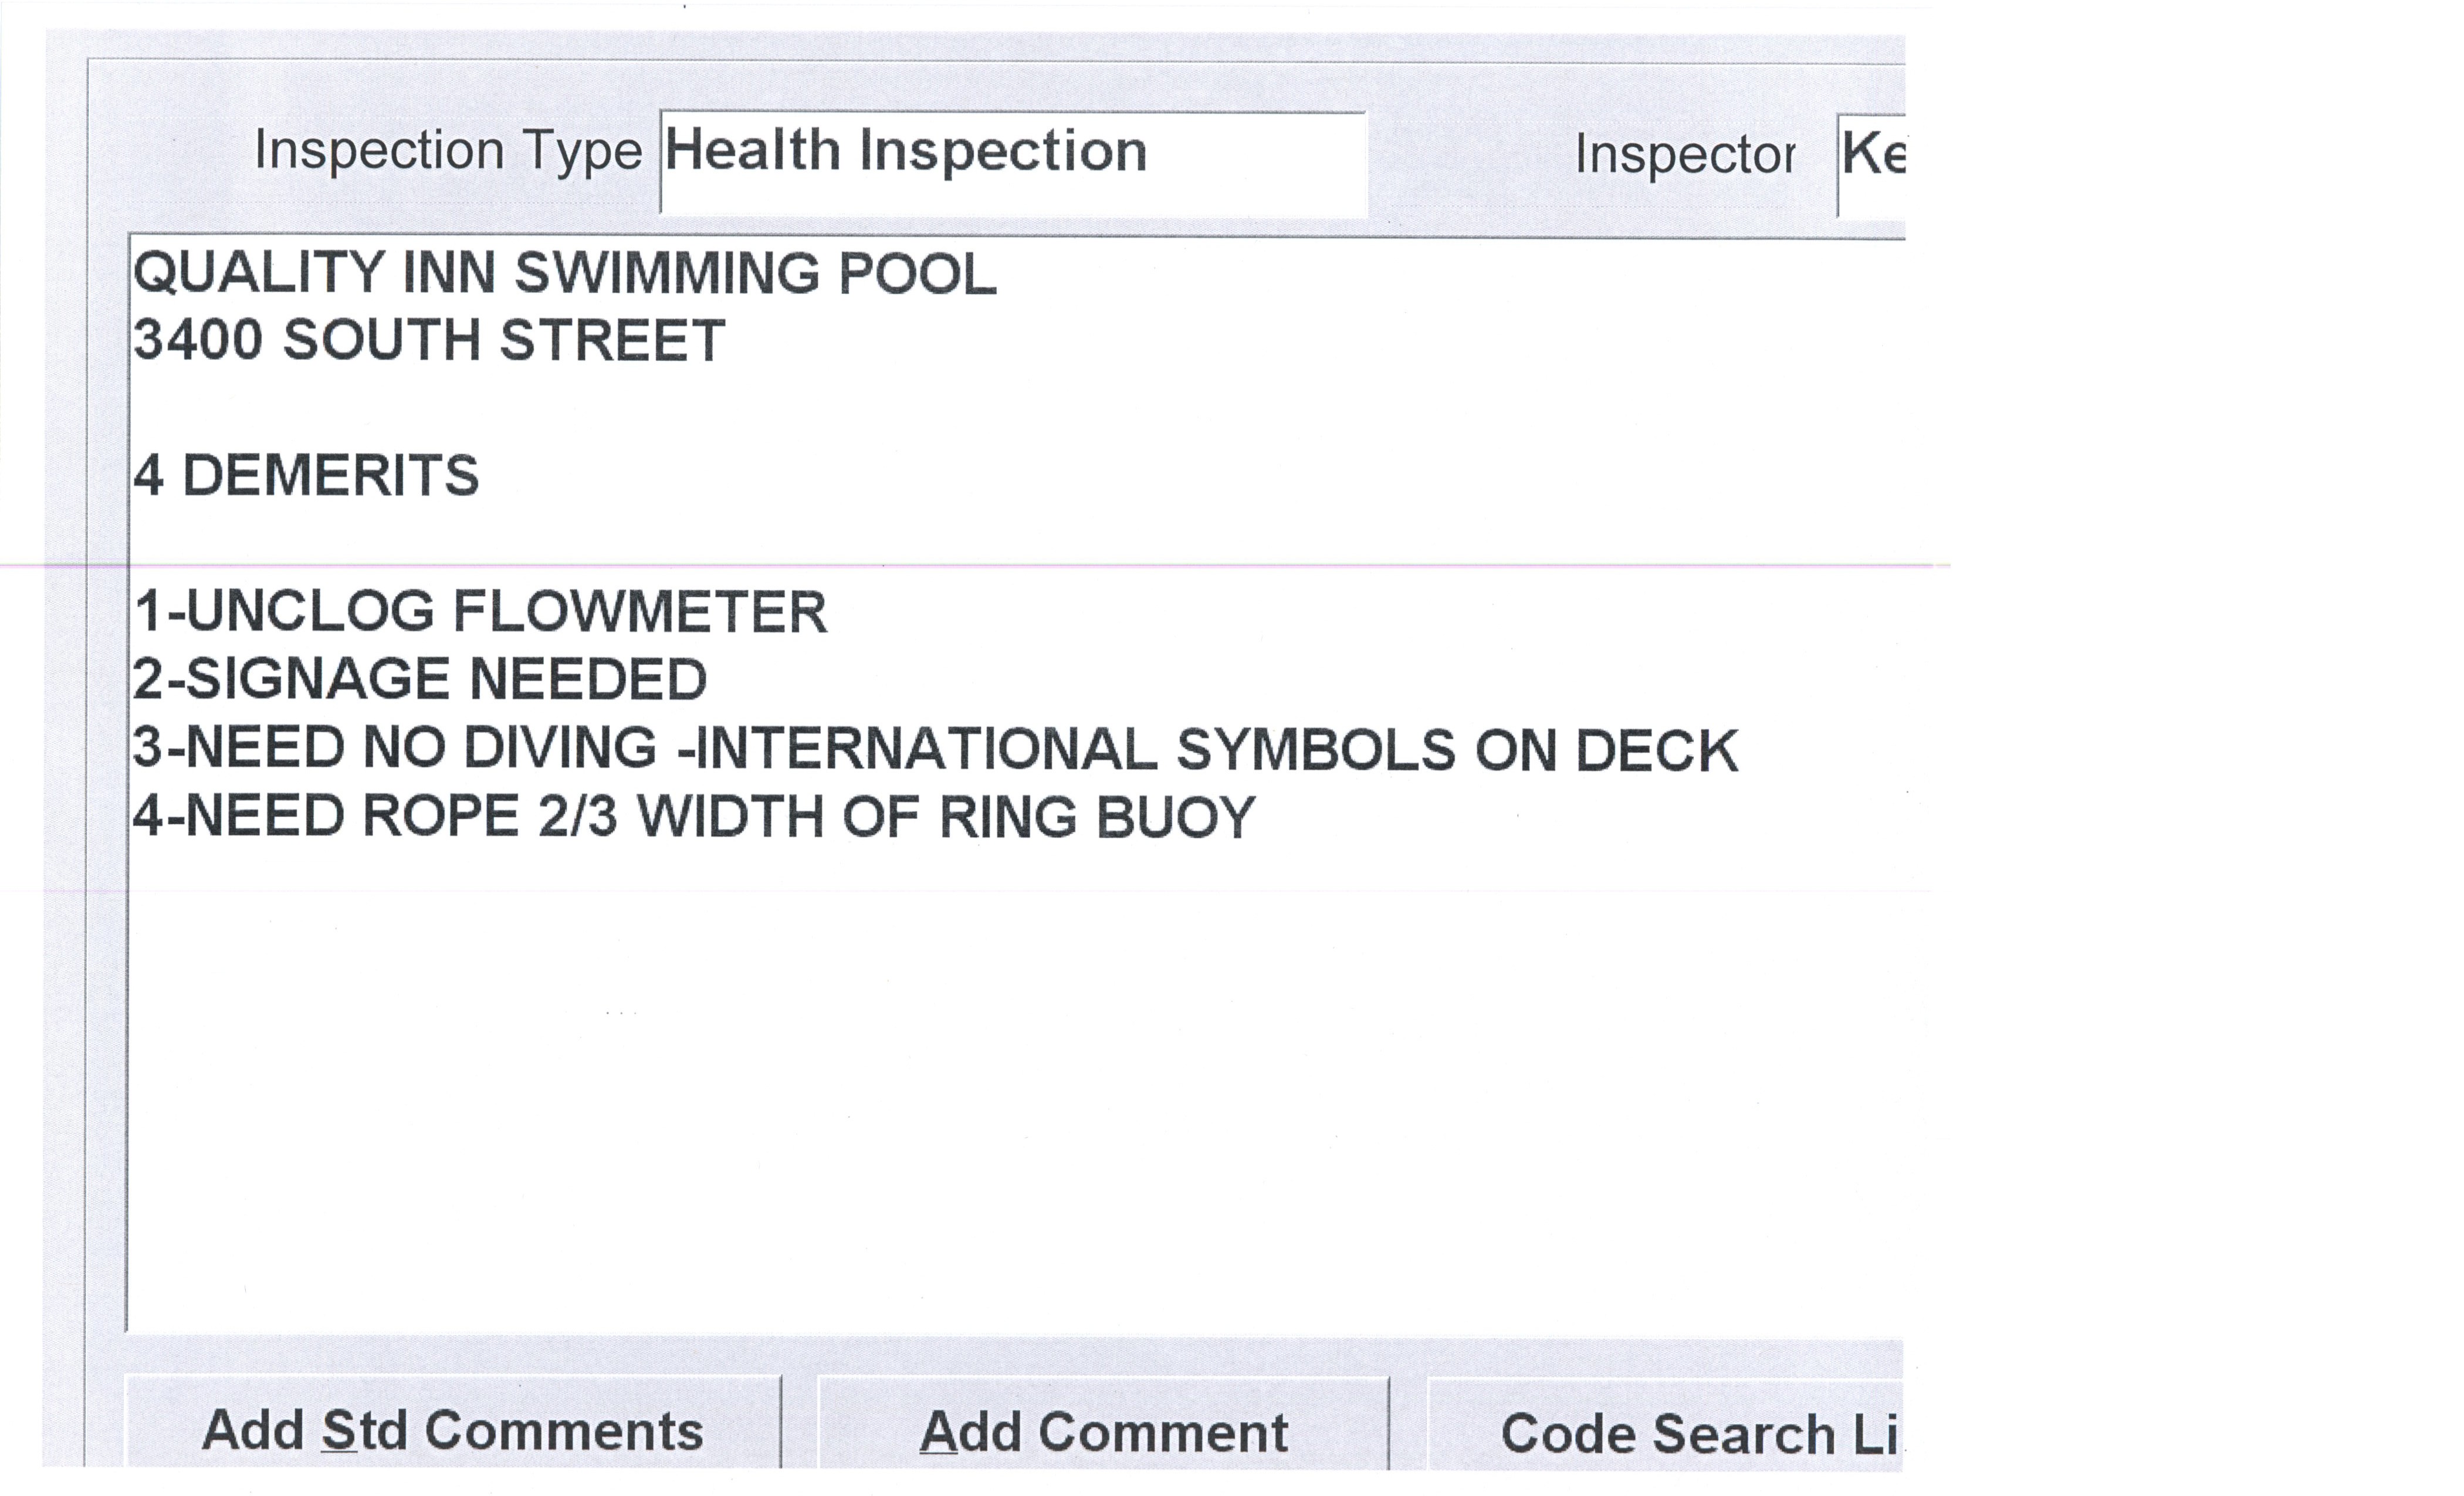The image size is (2464, 1496).
Task: Select the 2-SIGNAGE NEEDED comment line
Action: click(x=420, y=680)
